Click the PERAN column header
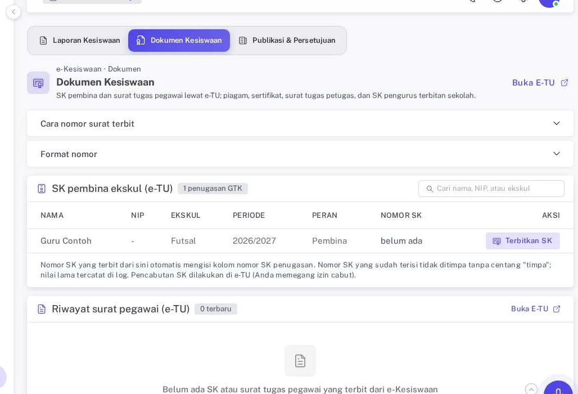The image size is (578, 394). click(x=324, y=215)
